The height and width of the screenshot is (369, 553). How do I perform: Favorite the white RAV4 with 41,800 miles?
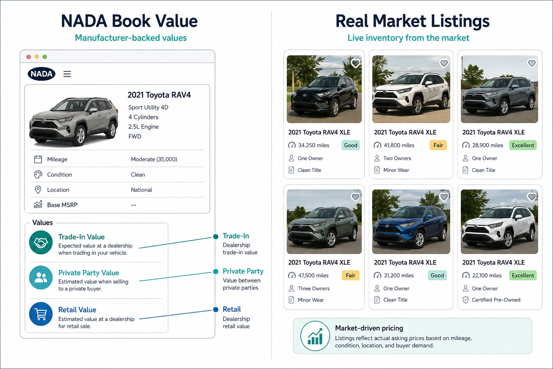click(444, 63)
